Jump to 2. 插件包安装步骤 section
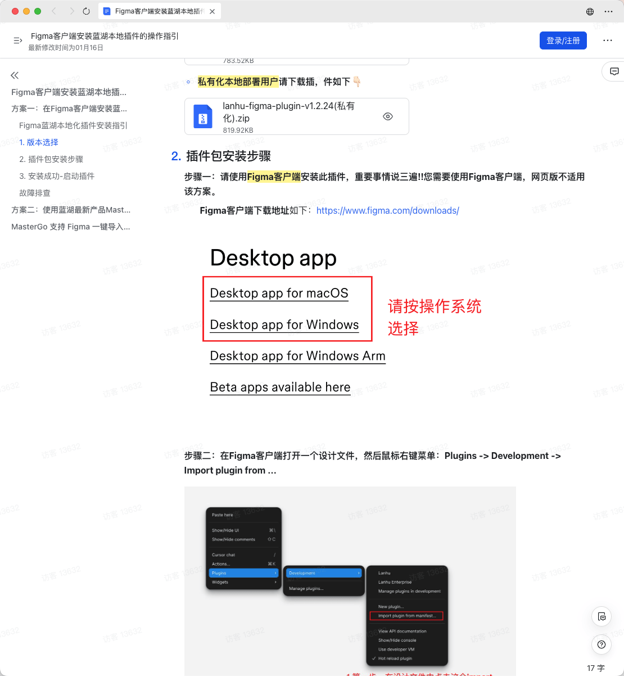 tap(51, 159)
